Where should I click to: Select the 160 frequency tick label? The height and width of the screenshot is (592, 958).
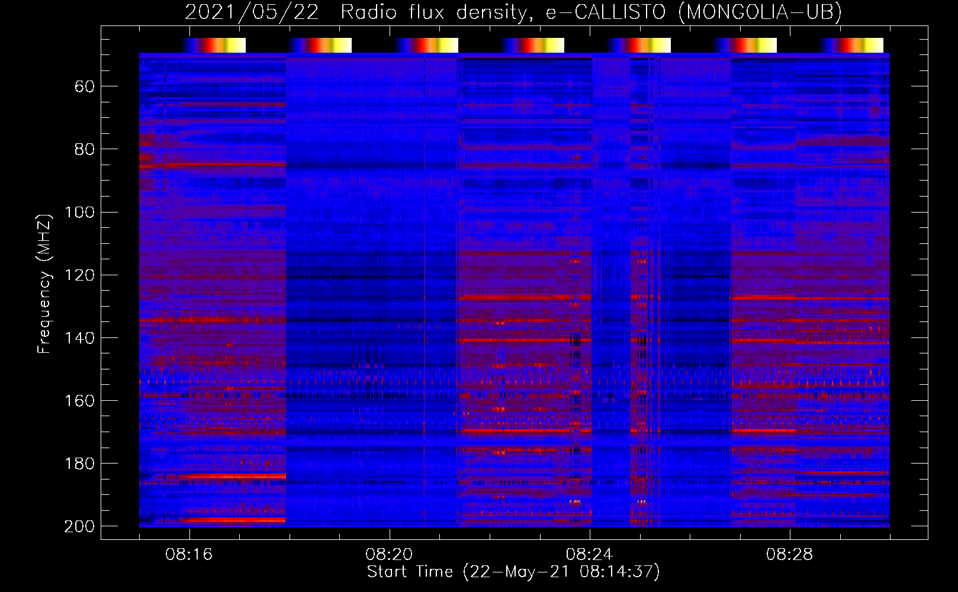79,401
